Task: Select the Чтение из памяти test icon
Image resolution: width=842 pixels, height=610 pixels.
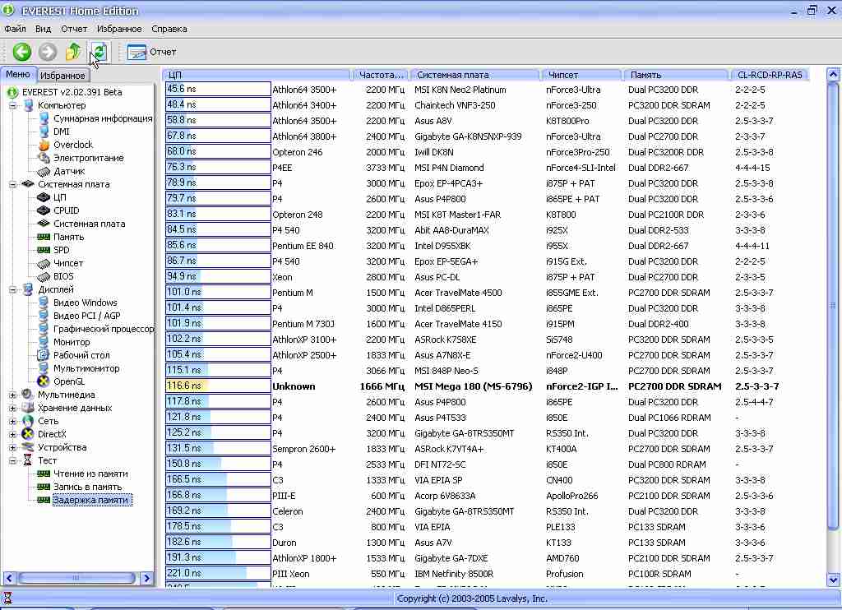Action: [44, 474]
